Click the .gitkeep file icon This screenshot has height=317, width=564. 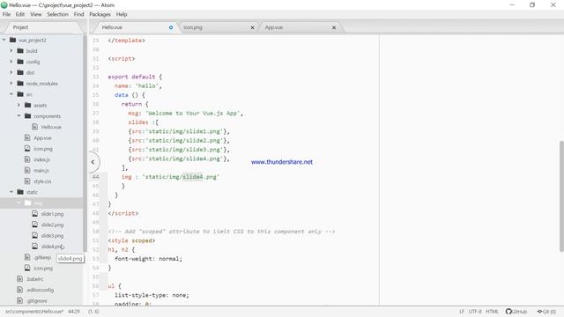(27, 257)
